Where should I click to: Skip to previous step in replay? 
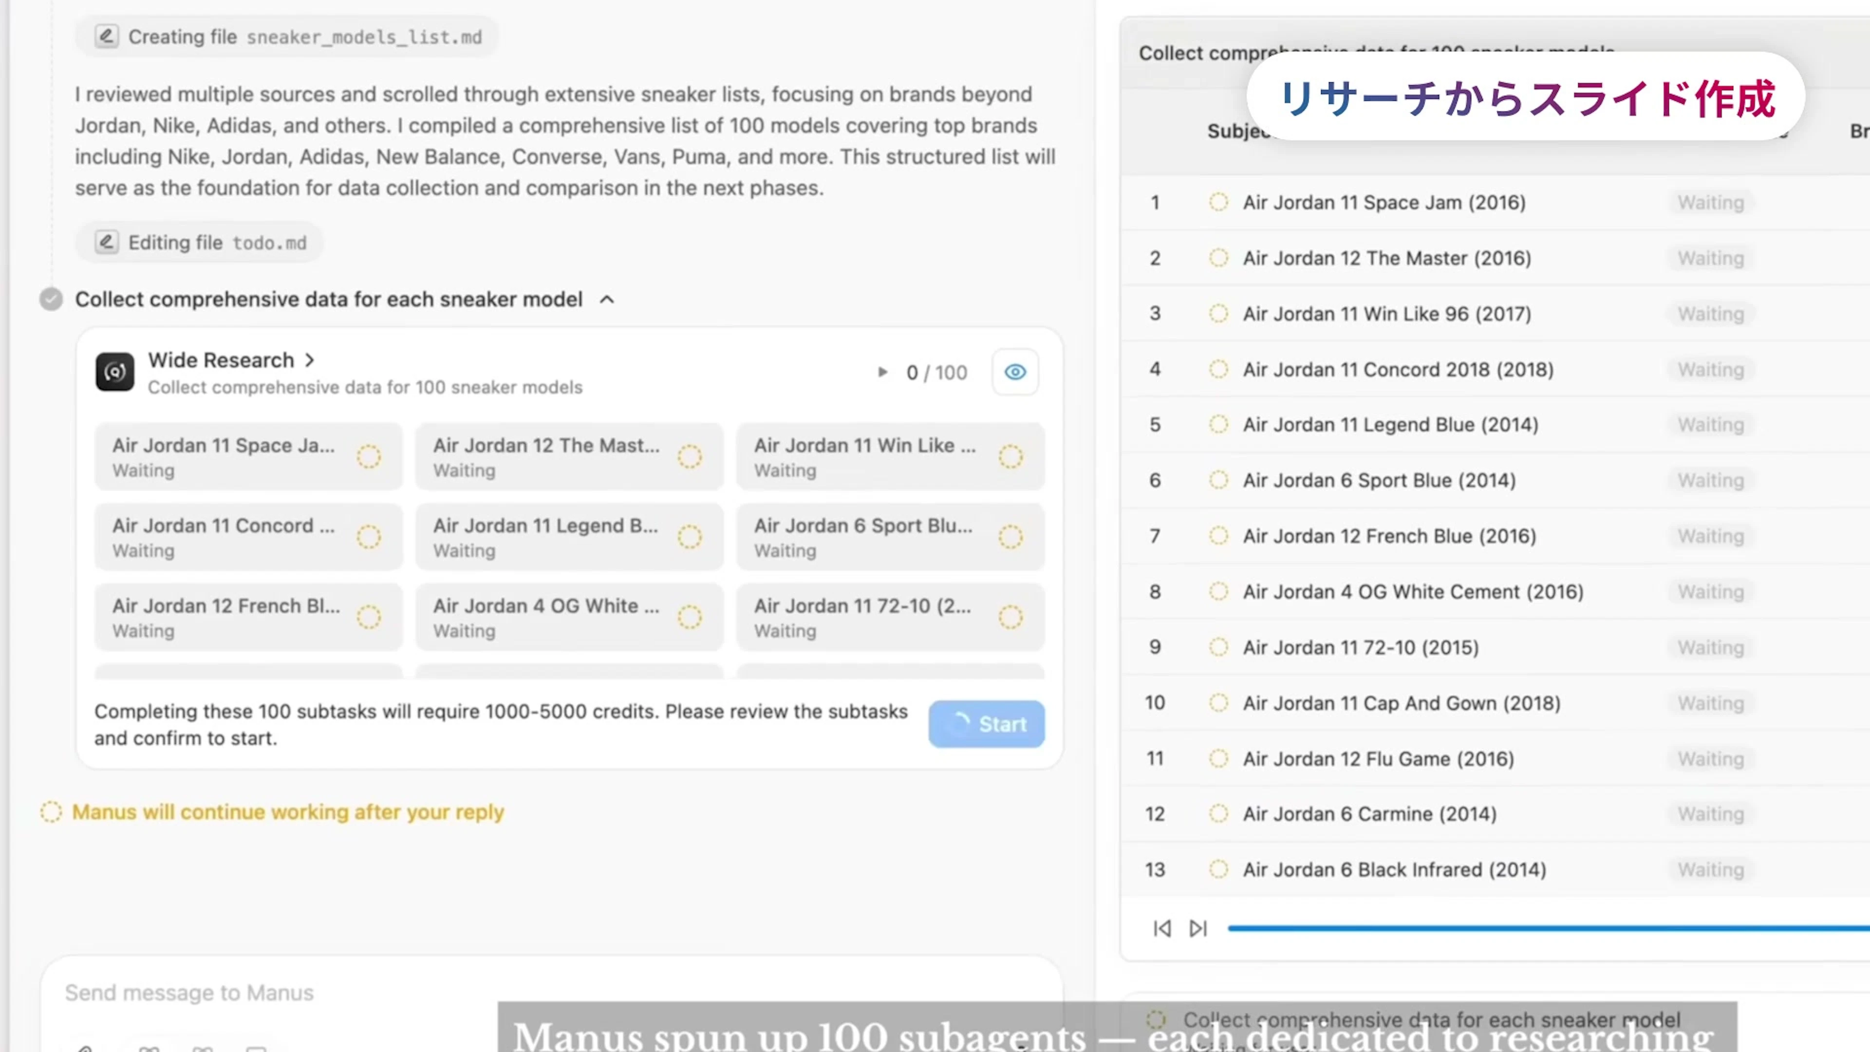pos(1161,929)
